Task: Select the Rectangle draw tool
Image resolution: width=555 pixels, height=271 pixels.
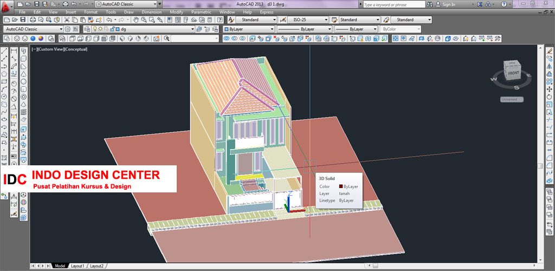Action: 4,81
